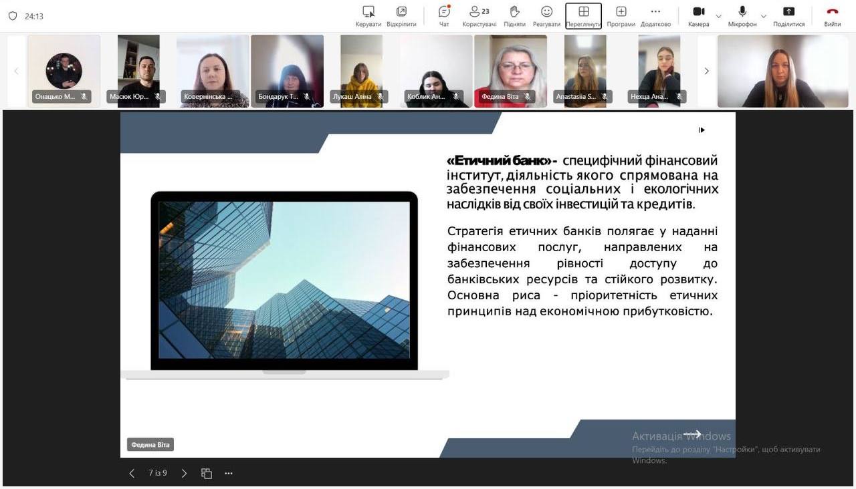Expand the camera options dropdown arrow
Screen dimensions: 856x489
(719, 16)
